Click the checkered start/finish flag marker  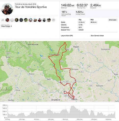click(64, 92)
